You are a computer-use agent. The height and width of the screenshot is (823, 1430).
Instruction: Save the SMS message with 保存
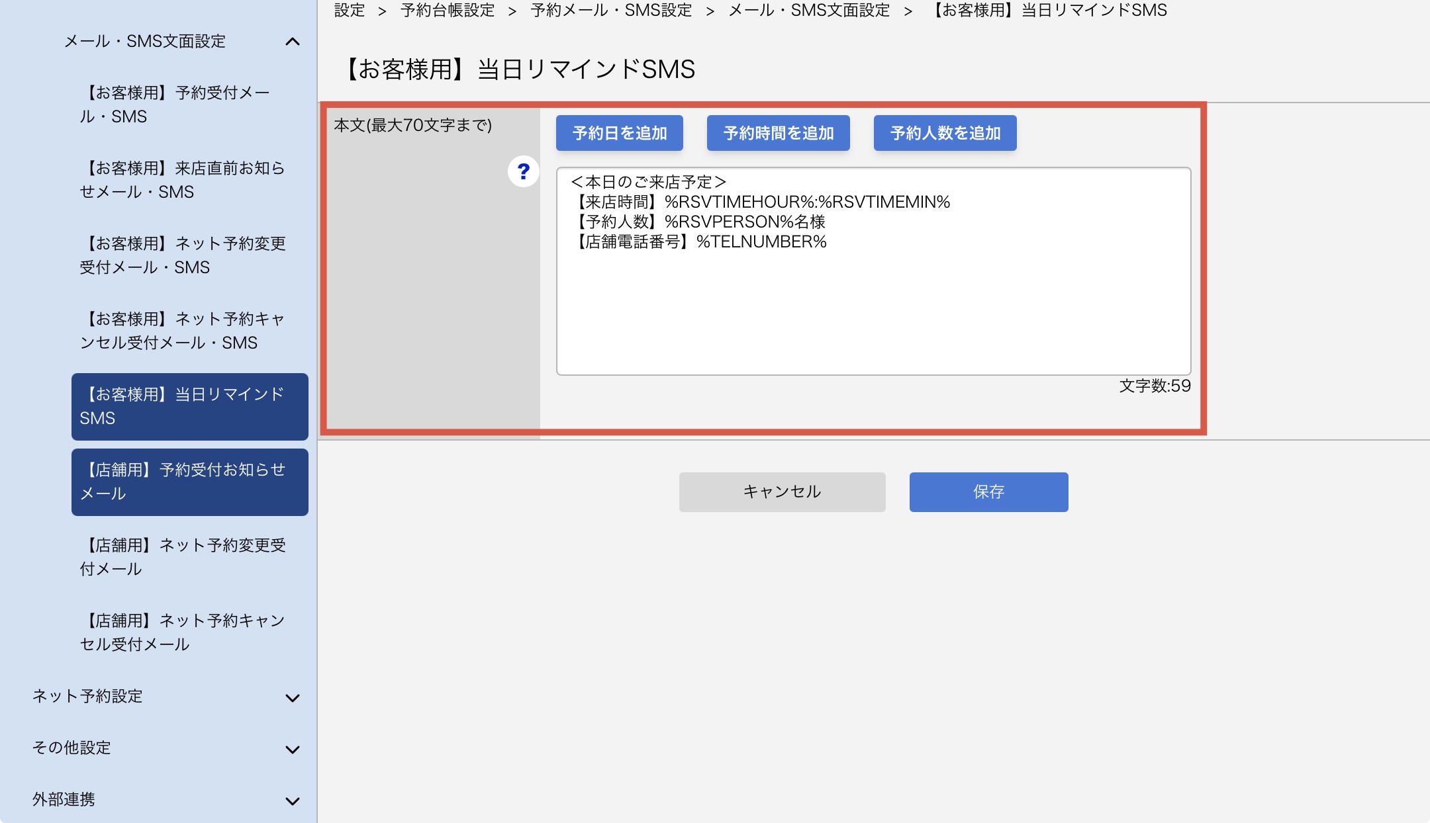click(989, 492)
